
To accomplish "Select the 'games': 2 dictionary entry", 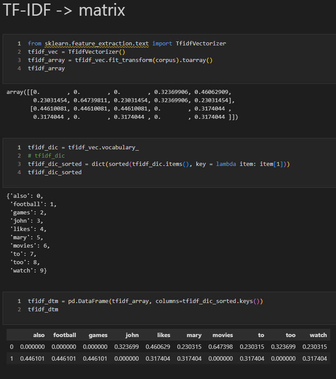I will click(x=28, y=213).
